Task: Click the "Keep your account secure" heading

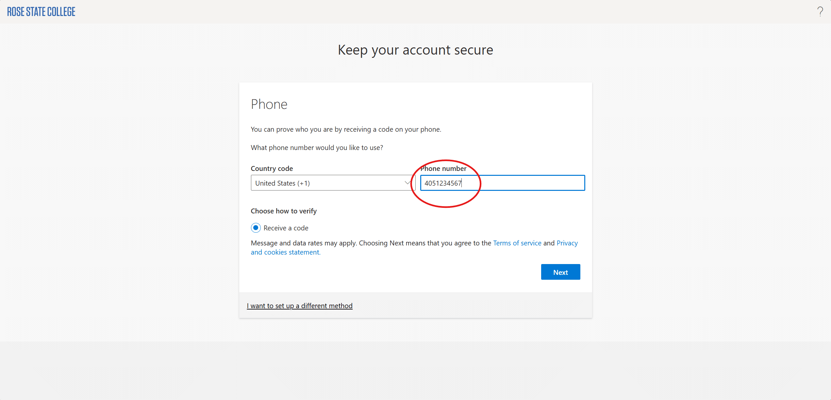Action: (x=415, y=50)
